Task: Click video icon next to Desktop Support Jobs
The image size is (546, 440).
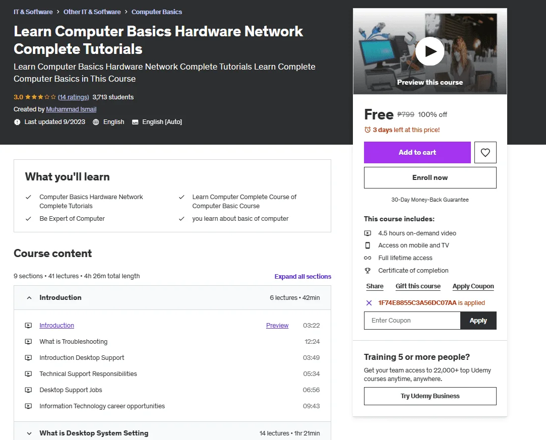Action: click(x=28, y=390)
